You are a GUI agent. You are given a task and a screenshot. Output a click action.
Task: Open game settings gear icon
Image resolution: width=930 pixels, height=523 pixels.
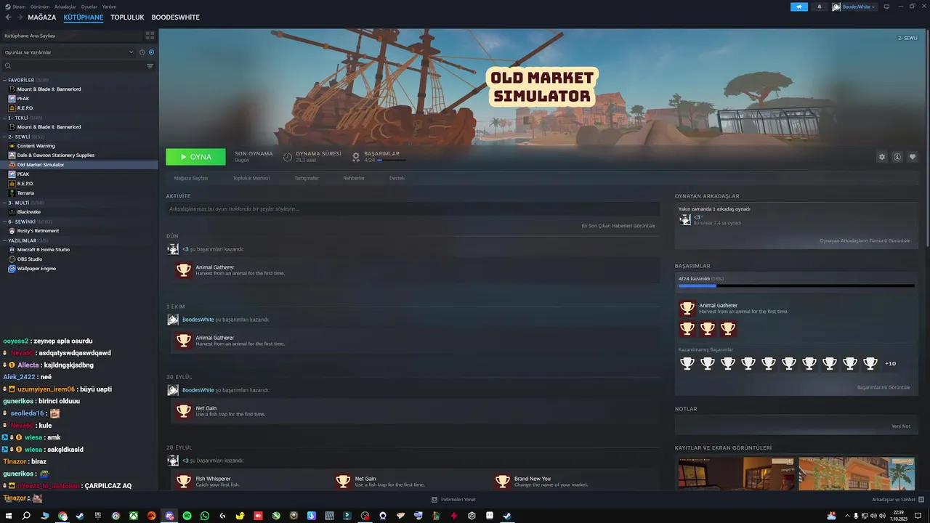(882, 157)
